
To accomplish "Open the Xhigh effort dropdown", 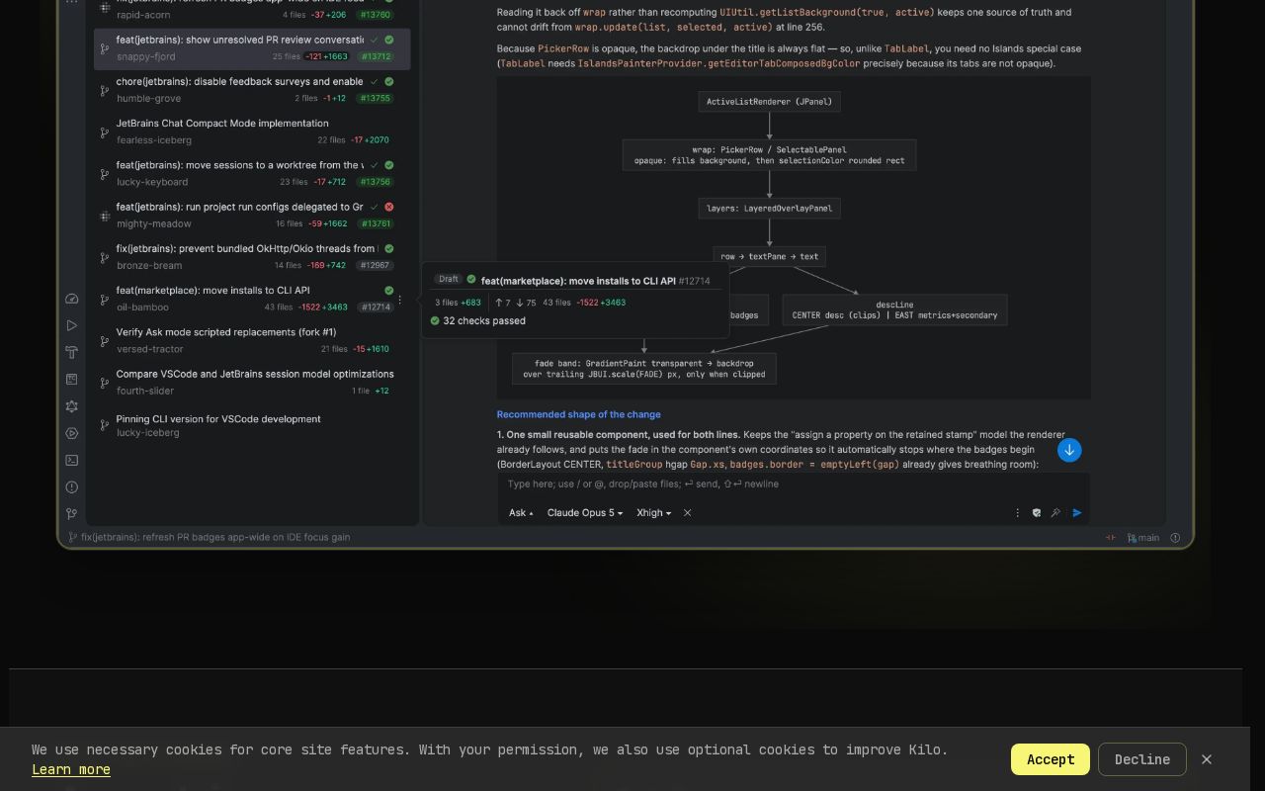I will pos(653,512).
